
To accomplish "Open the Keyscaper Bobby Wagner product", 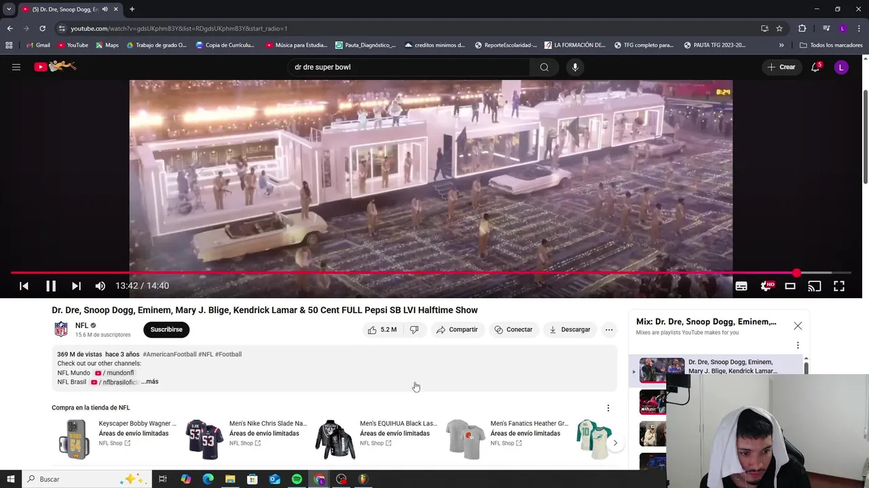I will (x=115, y=439).
